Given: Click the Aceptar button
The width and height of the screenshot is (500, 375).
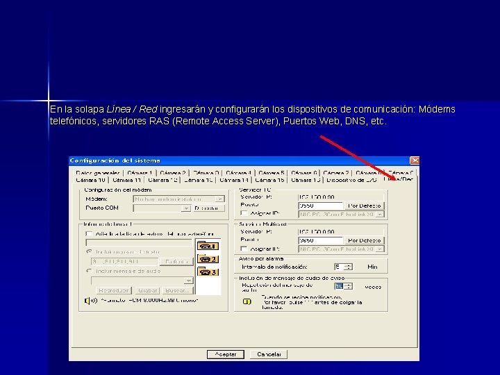Looking at the screenshot, I should click(x=226, y=354).
